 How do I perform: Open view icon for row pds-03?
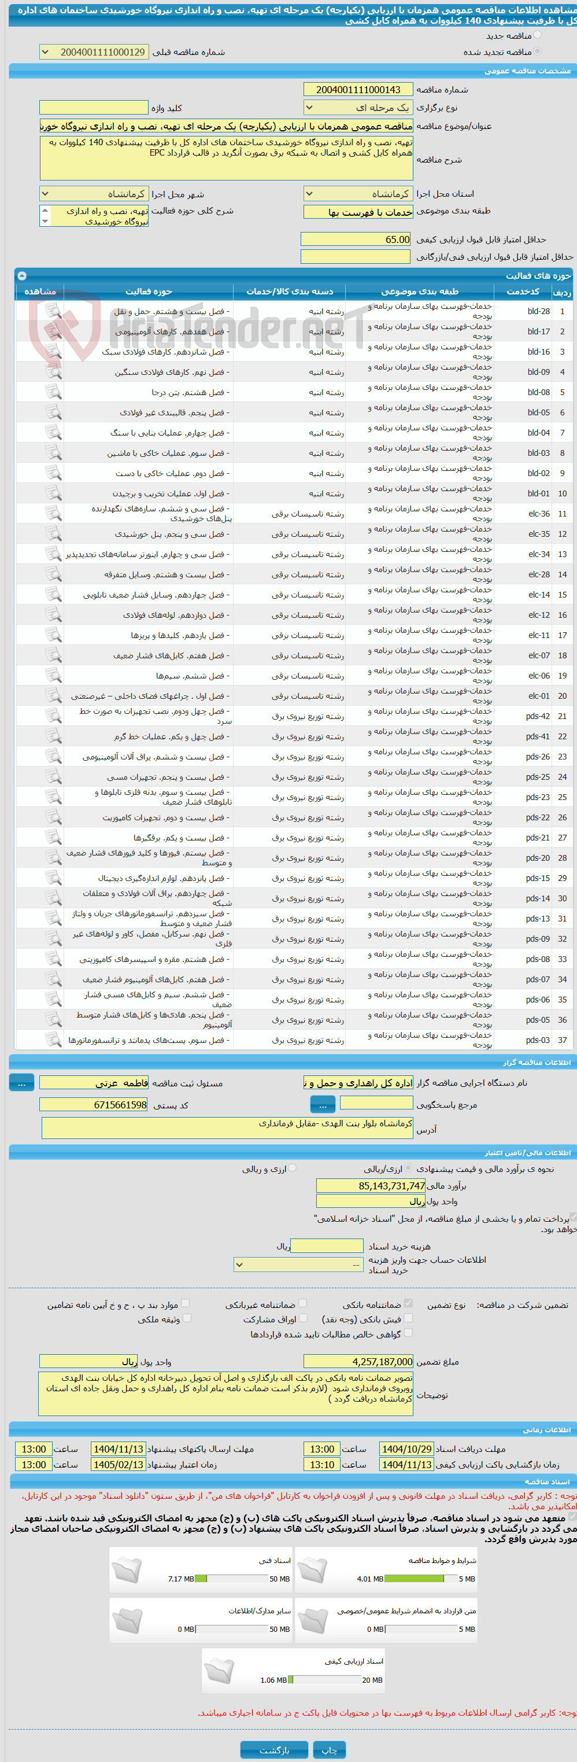pyautogui.click(x=53, y=1039)
